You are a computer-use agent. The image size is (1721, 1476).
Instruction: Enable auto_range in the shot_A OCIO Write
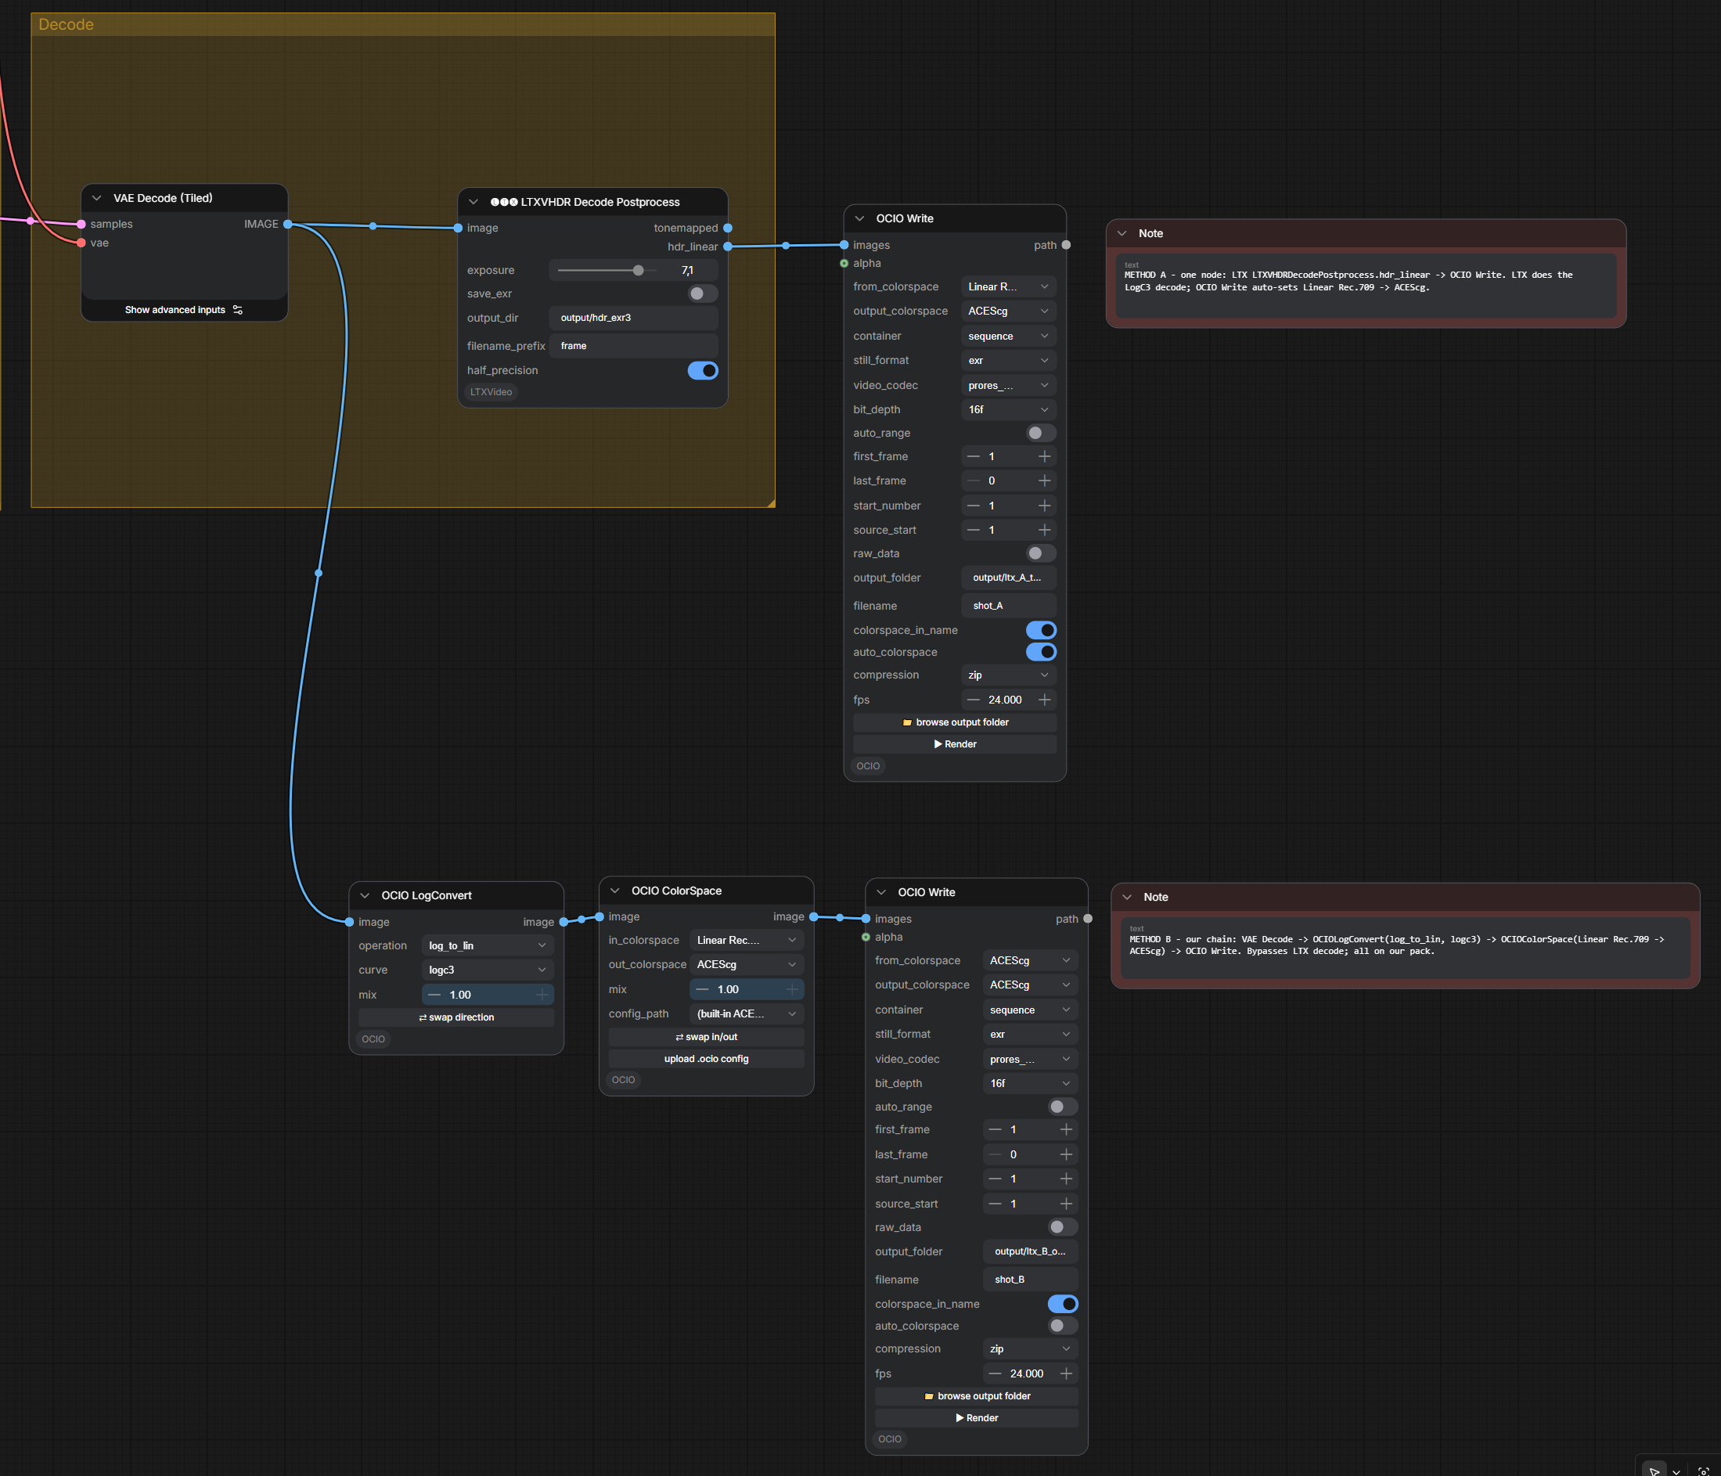coord(1041,433)
